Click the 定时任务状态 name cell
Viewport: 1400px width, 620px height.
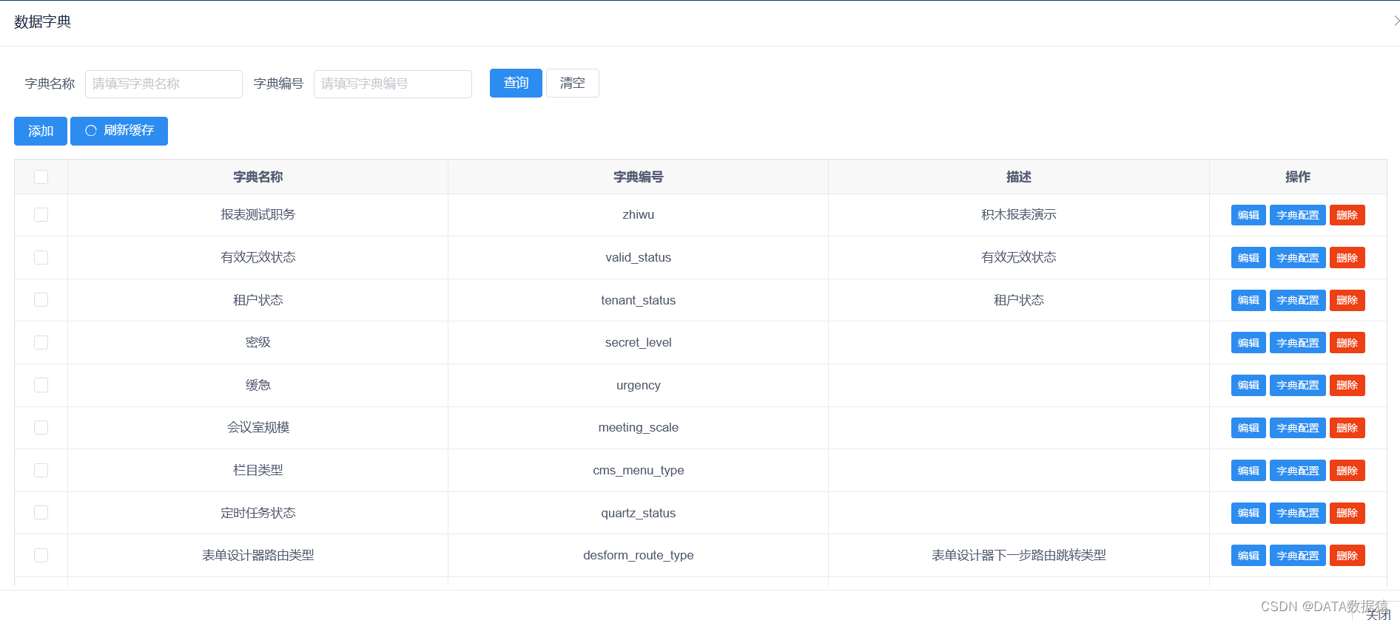pos(258,513)
